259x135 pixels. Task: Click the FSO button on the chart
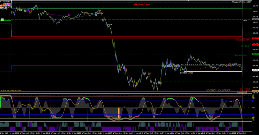coord(7,4)
